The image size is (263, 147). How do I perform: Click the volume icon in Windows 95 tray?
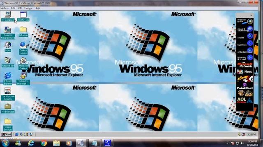240,134
